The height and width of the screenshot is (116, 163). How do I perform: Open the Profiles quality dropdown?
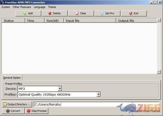pos(99,95)
